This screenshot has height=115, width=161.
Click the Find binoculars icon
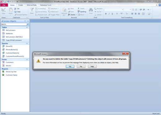point(91,10)
